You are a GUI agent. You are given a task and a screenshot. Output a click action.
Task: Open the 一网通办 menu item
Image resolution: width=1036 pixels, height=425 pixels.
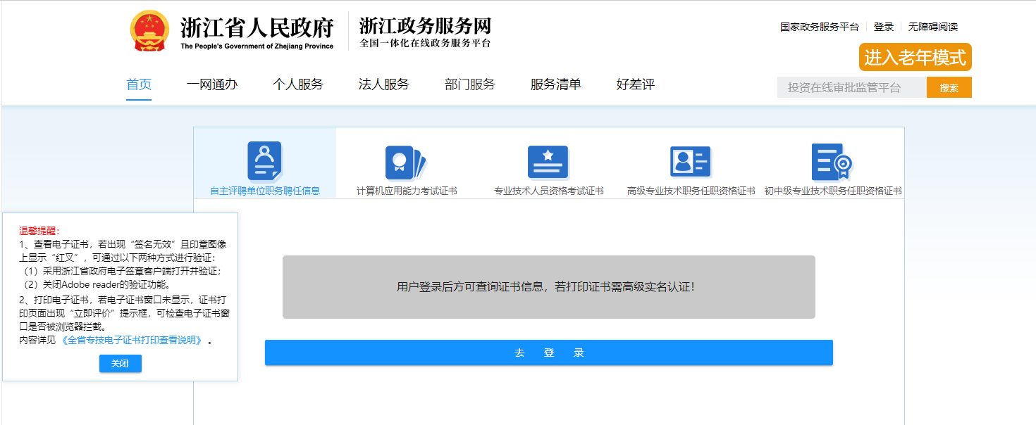[212, 84]
